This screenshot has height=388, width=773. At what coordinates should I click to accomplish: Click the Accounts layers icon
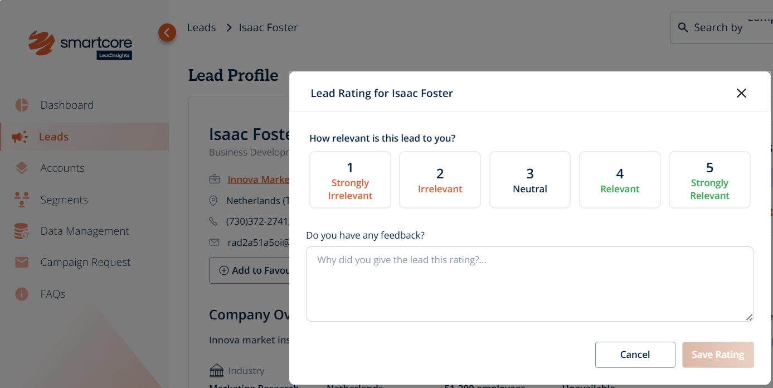22,168
